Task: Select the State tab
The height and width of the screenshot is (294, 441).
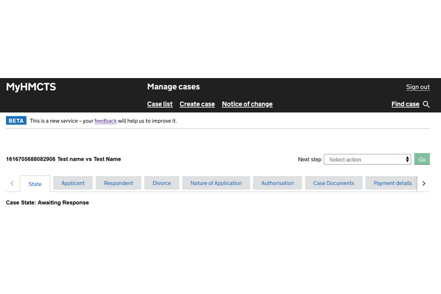Action: pos(35,184)
